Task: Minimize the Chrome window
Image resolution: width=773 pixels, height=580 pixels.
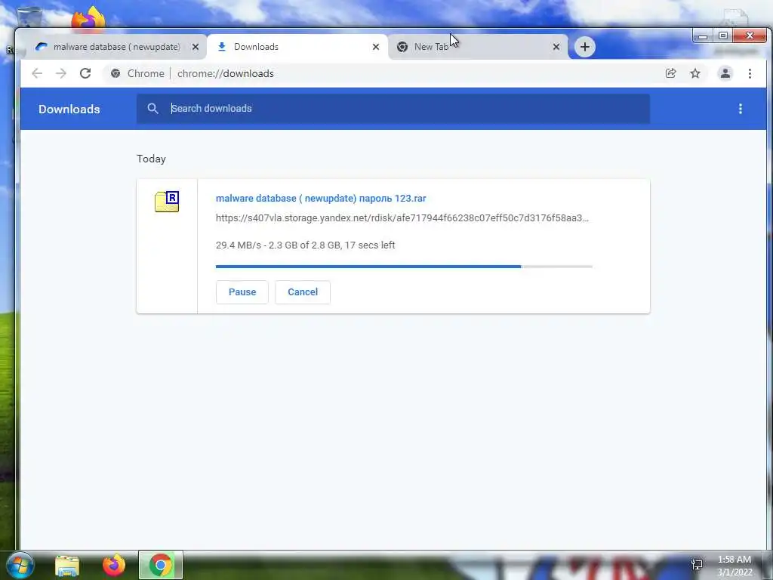Action: [x=703, y=36]
